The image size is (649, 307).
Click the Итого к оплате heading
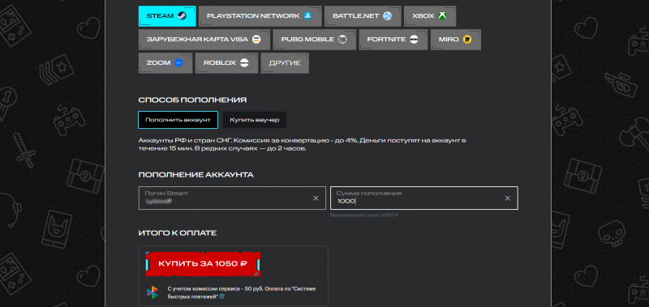178,233
